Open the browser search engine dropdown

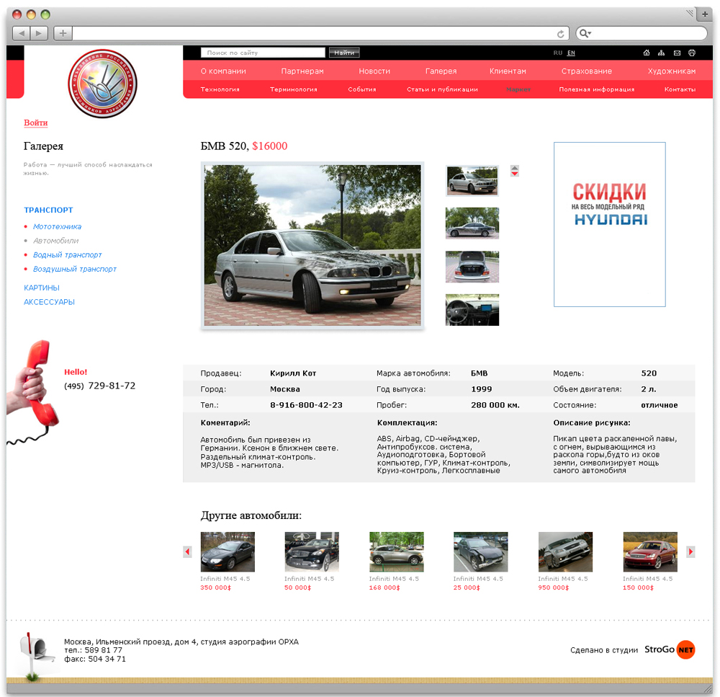pos(585,33)
